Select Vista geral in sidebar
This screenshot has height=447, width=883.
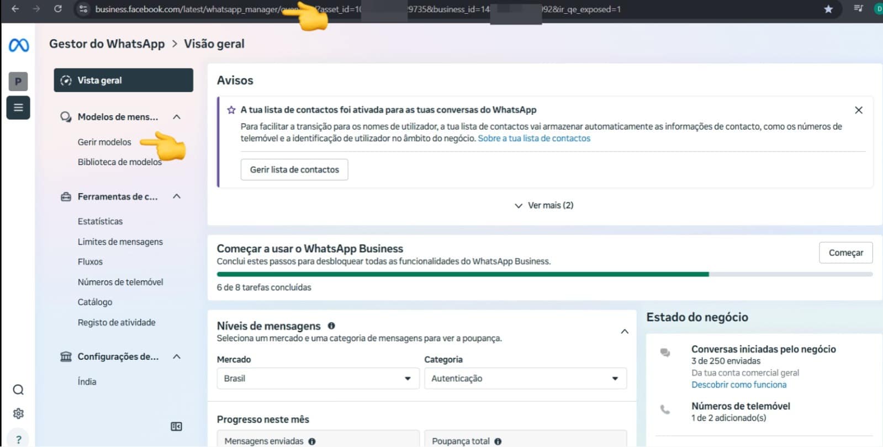tap(123, 80)
